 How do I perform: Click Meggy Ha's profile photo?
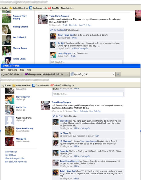coord(10,141)
